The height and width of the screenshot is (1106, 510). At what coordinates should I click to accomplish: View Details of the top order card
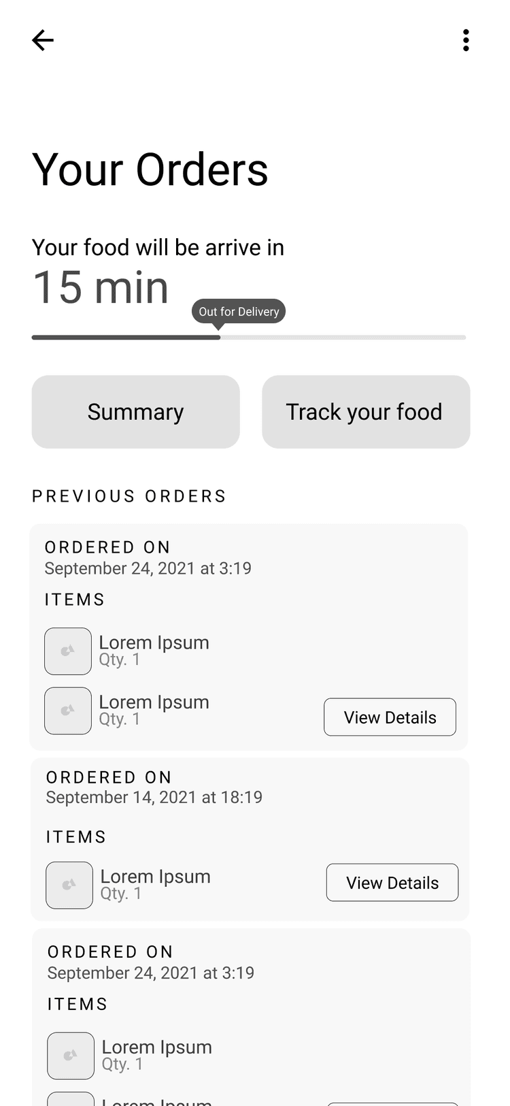(x=390, y=717)
